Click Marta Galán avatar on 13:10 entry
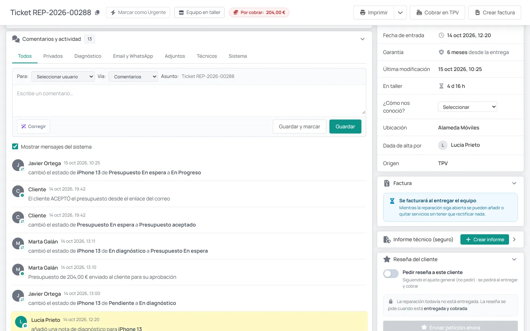This screenshot has height=331, width=530. tap(18, 270)
